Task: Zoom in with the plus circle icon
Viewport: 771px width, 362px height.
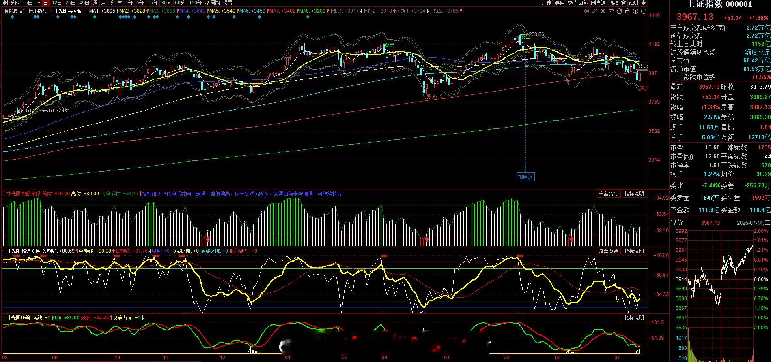Action: (x=635, y=11)
